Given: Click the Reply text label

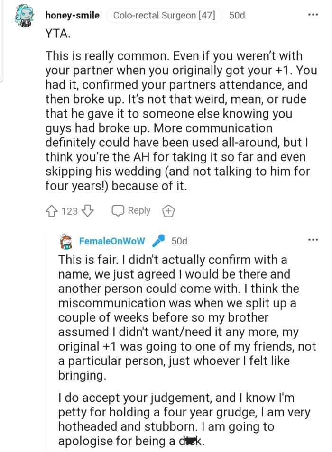Looking at the screenshot, I should coord(139,211).
